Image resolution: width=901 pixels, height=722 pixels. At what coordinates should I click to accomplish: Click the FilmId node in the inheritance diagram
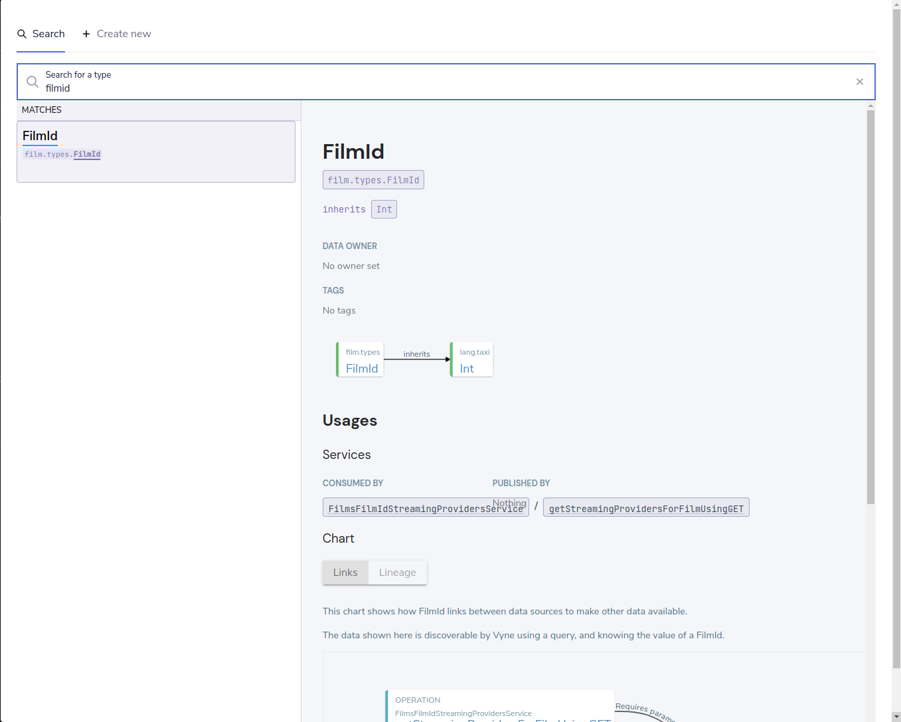(361, 359)
